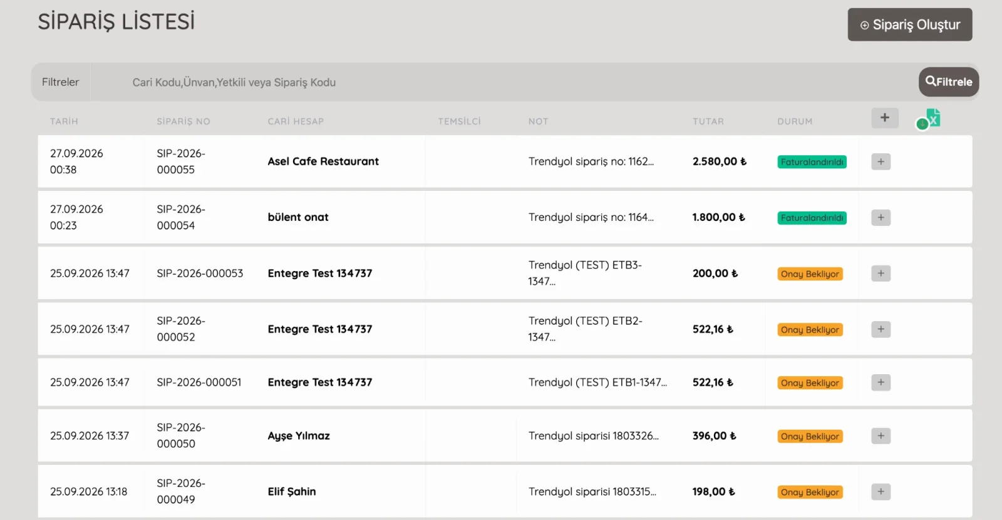
Task: Click the plus icon in table header
Action: coord(884,118)
